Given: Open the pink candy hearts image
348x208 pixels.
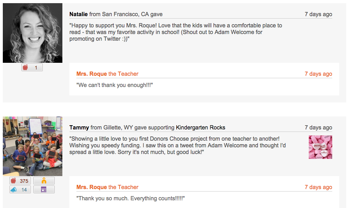Looking at the screenshot, I should click(x=320, y=147).
